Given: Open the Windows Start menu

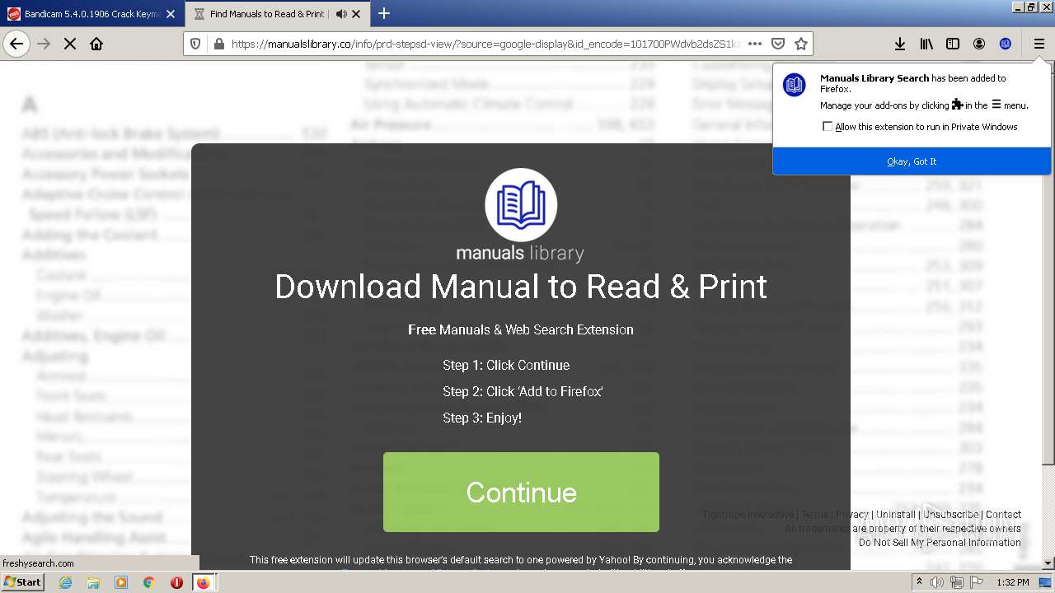Looking at the screenshot, I should click(x=22, y=582).
